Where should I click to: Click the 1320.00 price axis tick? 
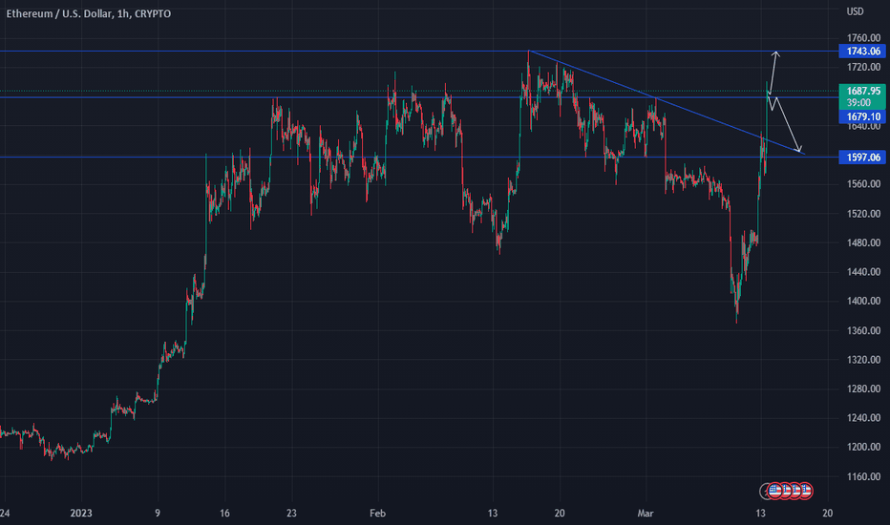coord(863,359)
